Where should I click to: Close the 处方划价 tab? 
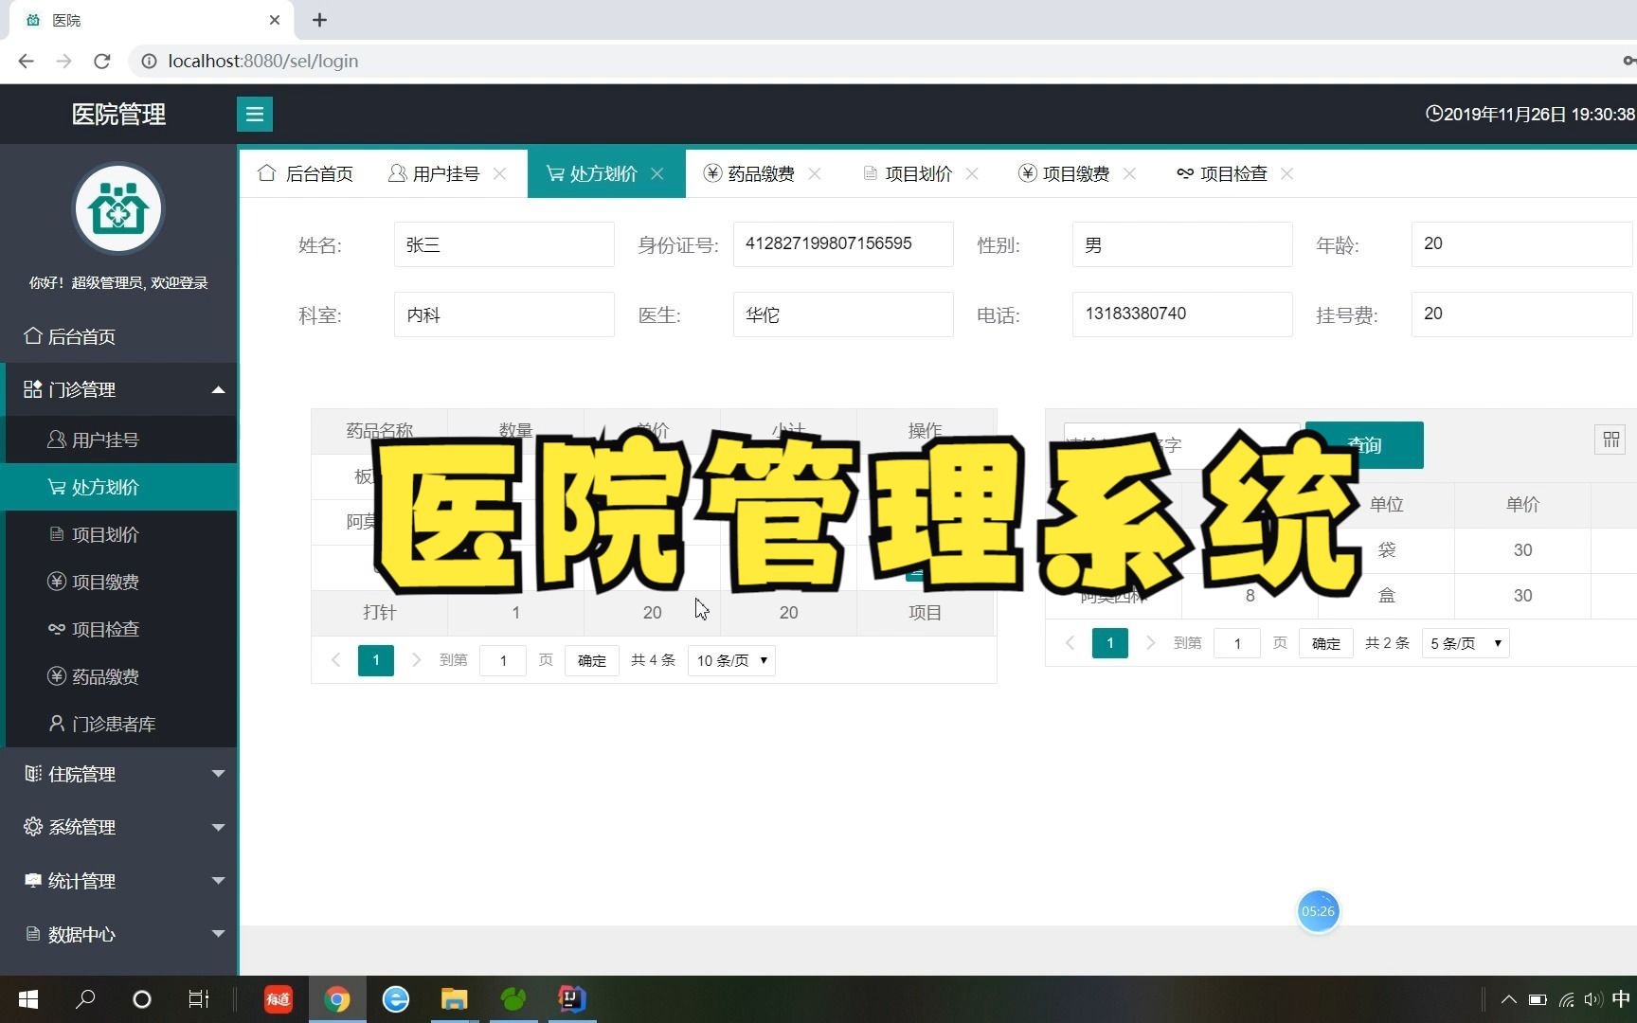click(657, 173)
